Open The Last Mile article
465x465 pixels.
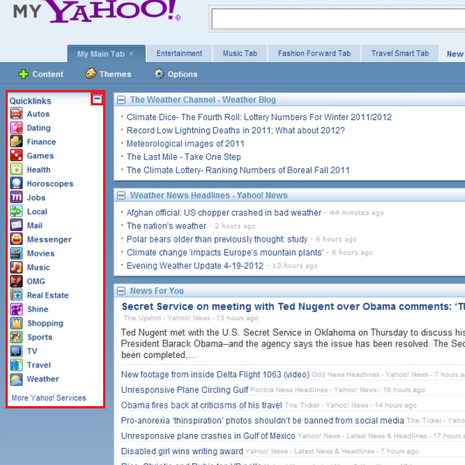184,157
